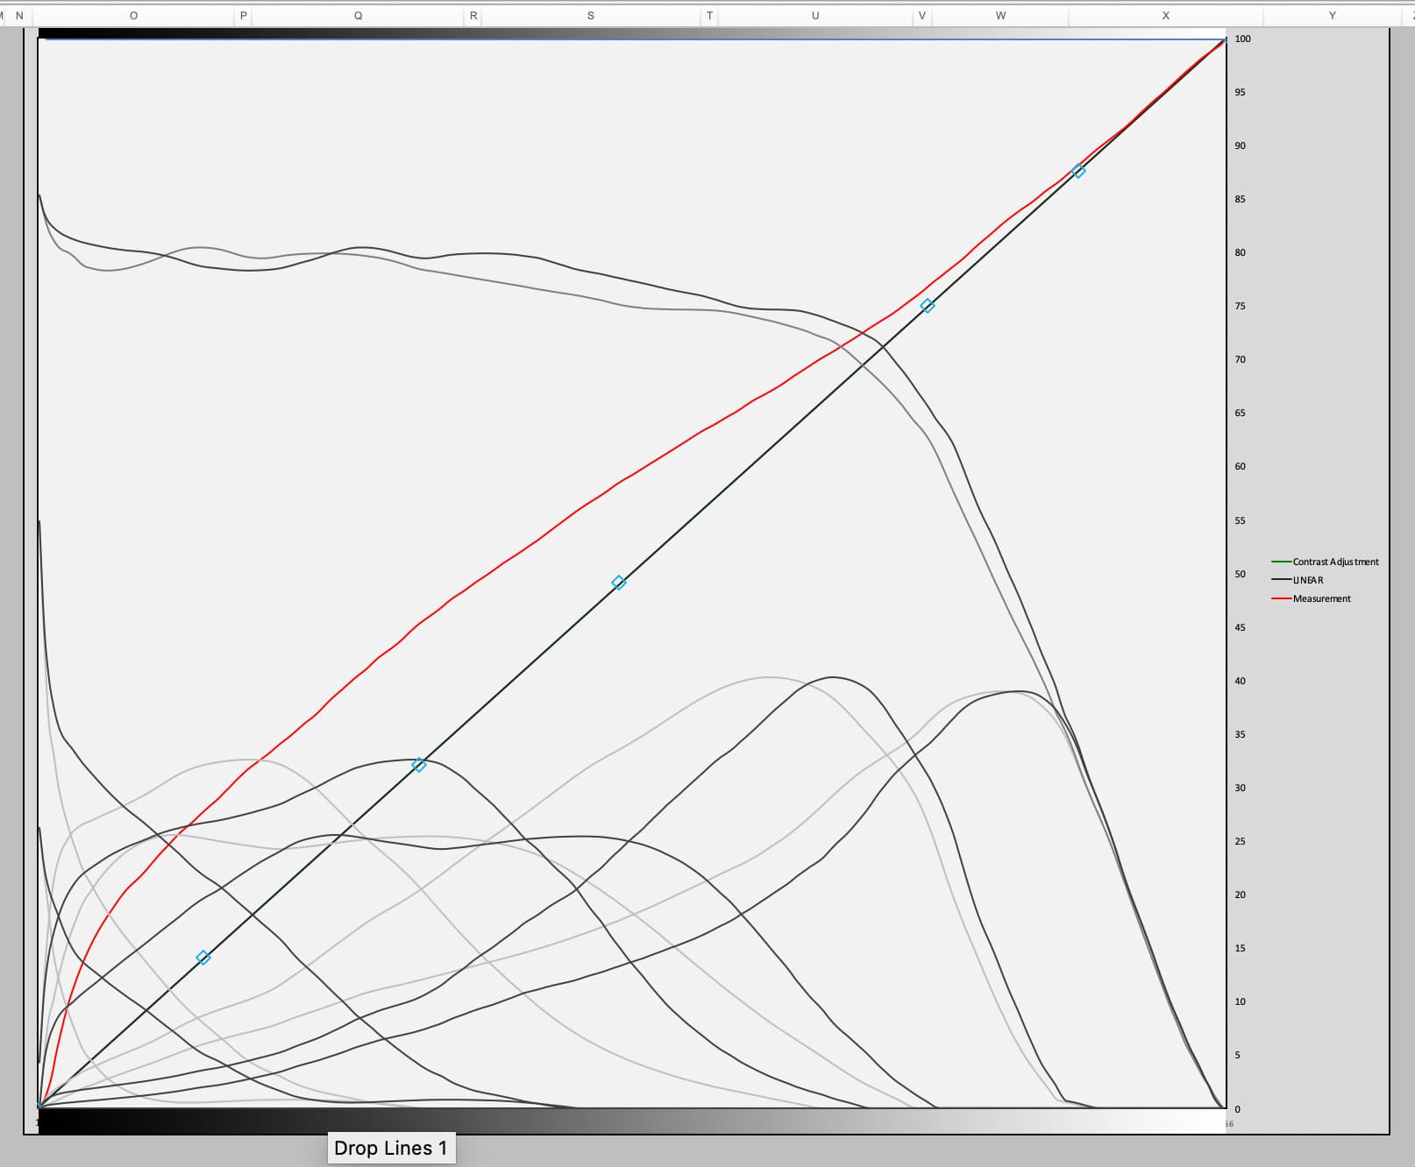Screen dimensions: 1415x1167
Task: Click the diamond marker near value 32
Action: pos(419,765)
